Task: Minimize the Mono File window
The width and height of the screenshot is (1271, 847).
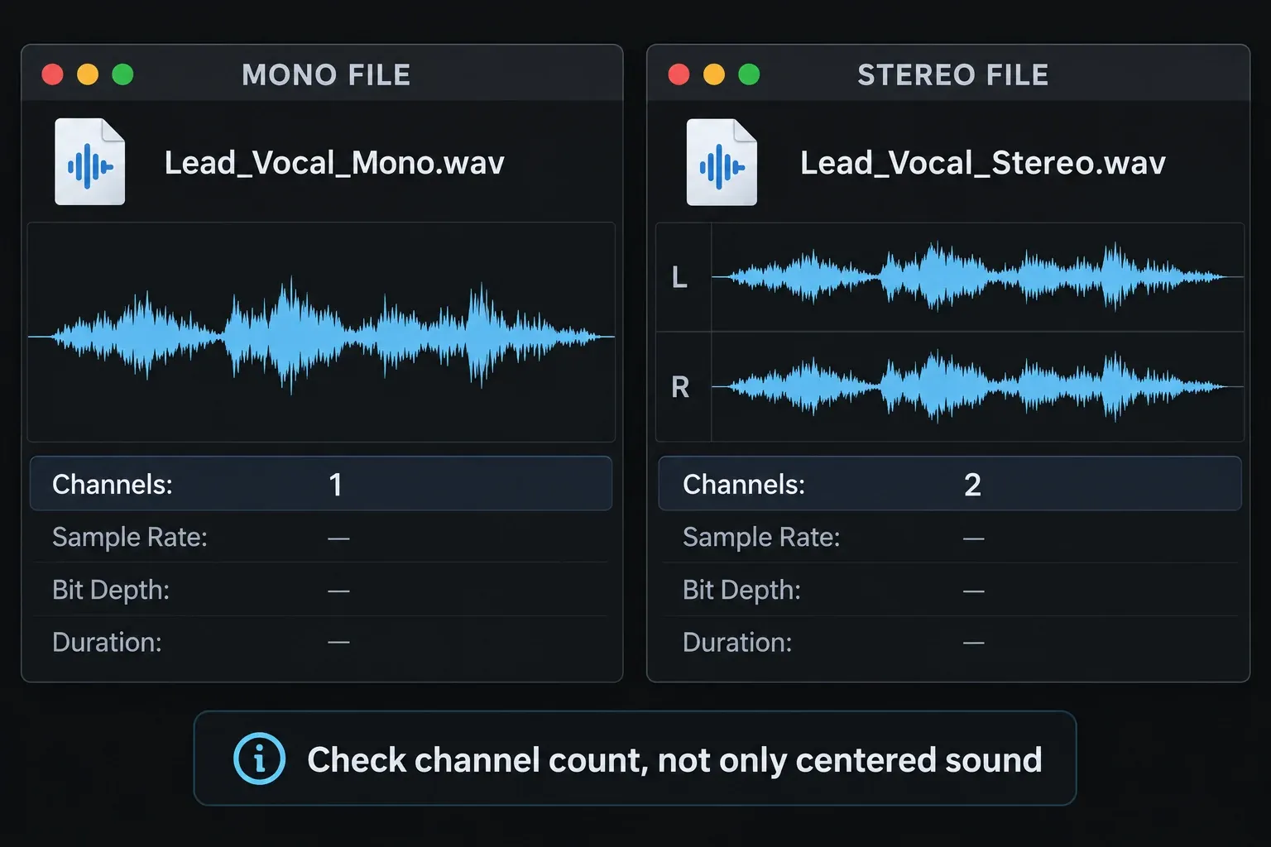Action: click(88, 74)
